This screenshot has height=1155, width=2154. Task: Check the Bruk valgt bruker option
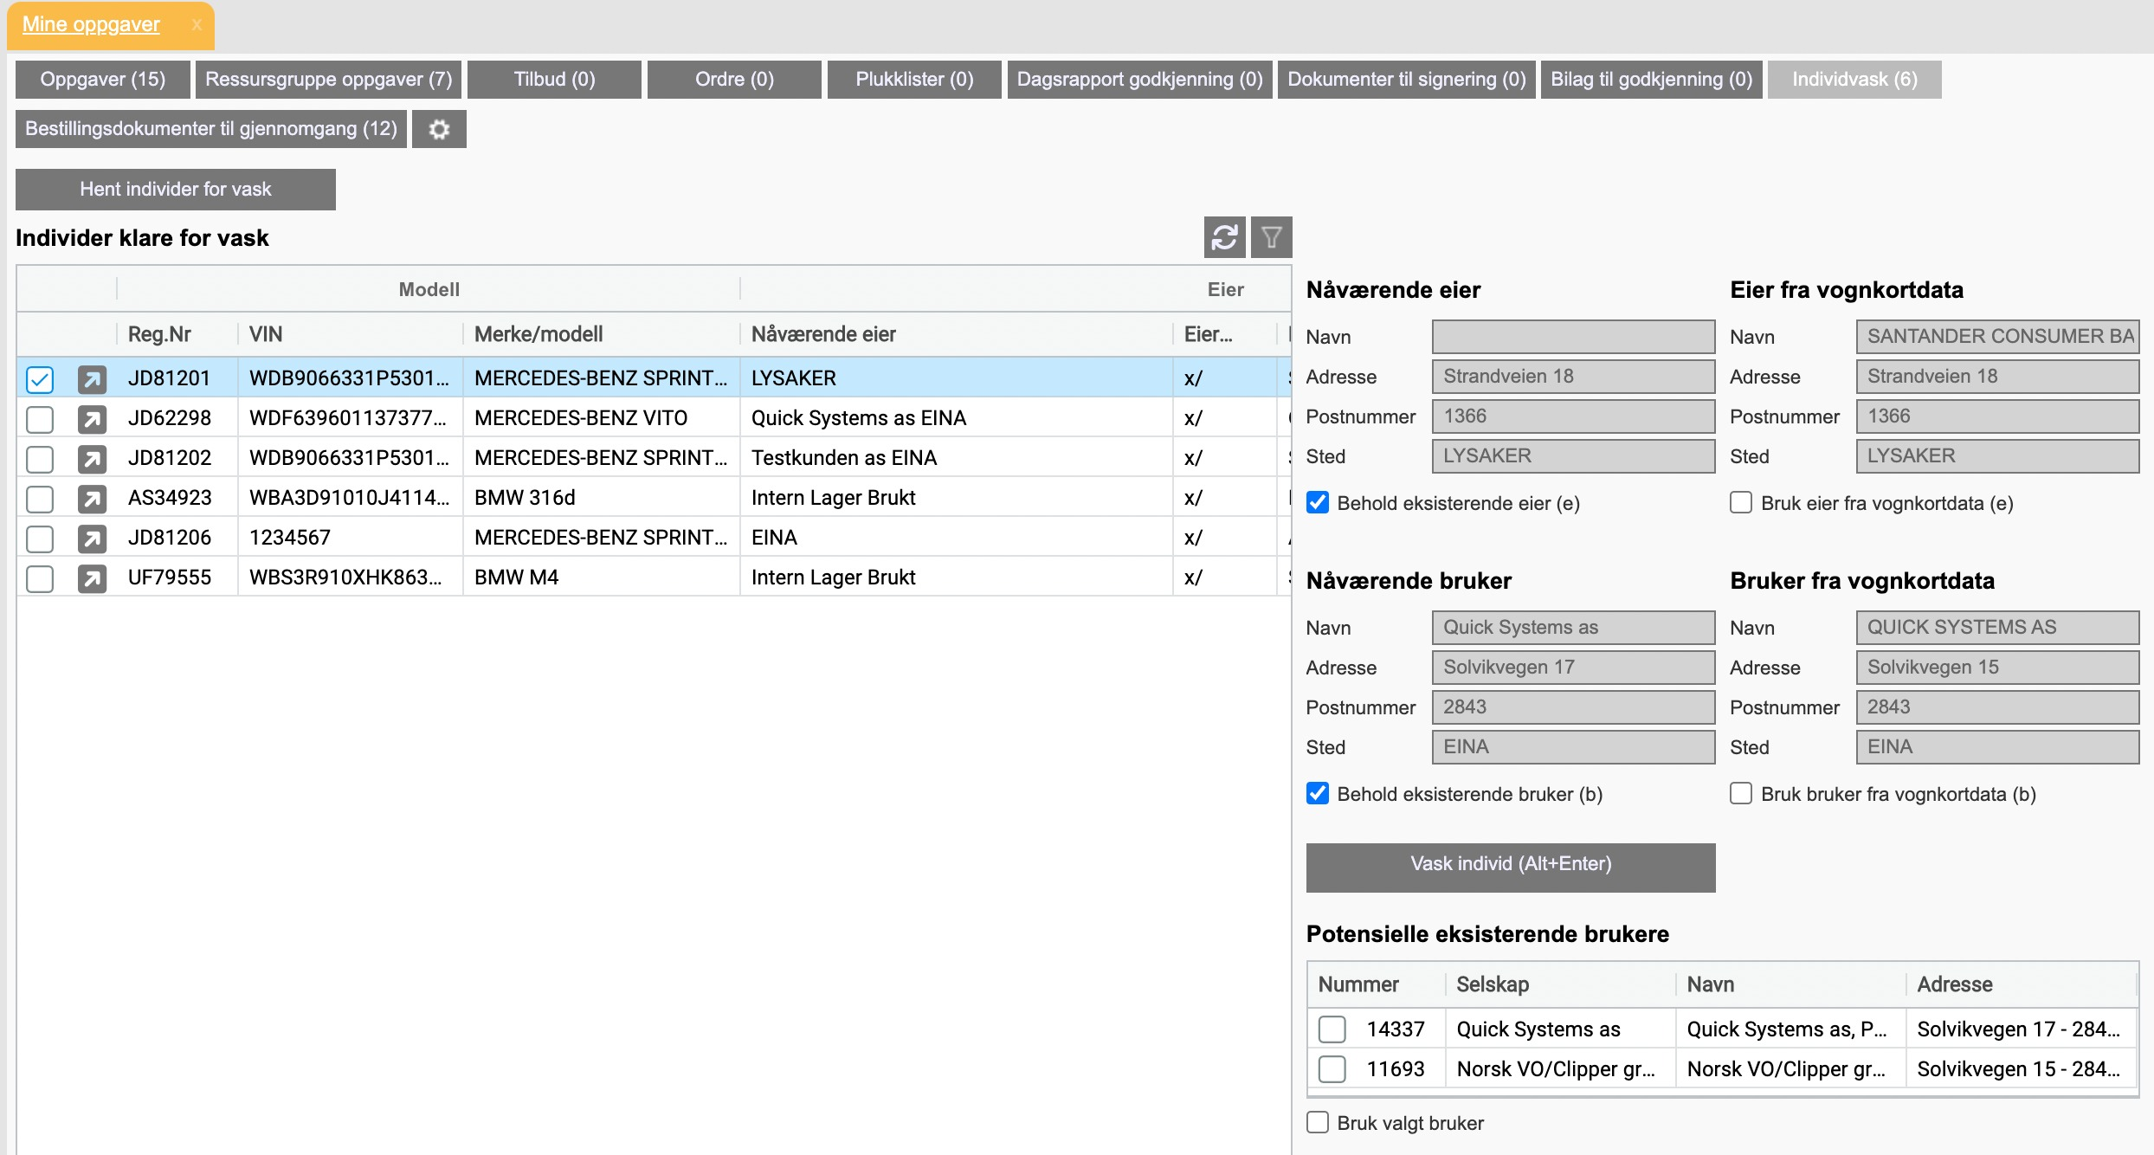coord(1318,1123)
